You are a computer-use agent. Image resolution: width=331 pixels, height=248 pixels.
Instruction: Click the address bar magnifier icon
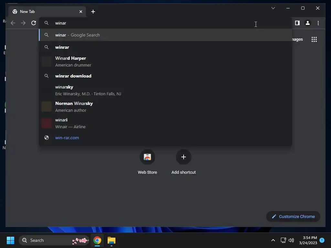click(47, 23)
